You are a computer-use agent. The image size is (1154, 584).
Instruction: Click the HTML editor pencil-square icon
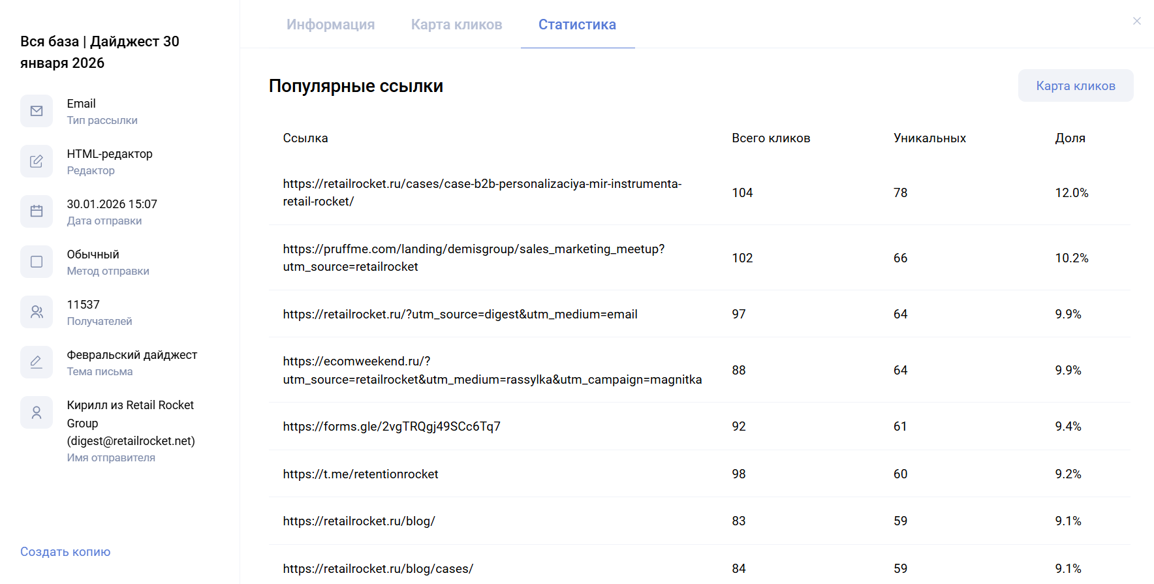(37, 161)
